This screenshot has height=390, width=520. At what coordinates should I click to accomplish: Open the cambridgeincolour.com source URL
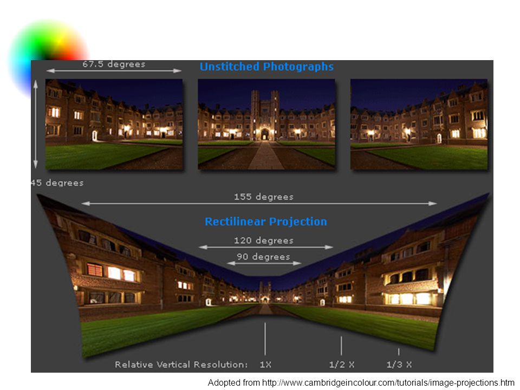(x=388, y=383)
